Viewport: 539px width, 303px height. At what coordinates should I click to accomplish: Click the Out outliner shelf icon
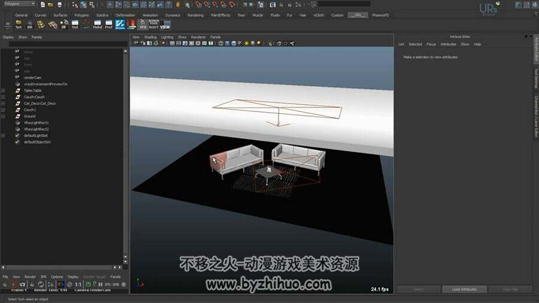pyautogui.click(x=75, y=25)
